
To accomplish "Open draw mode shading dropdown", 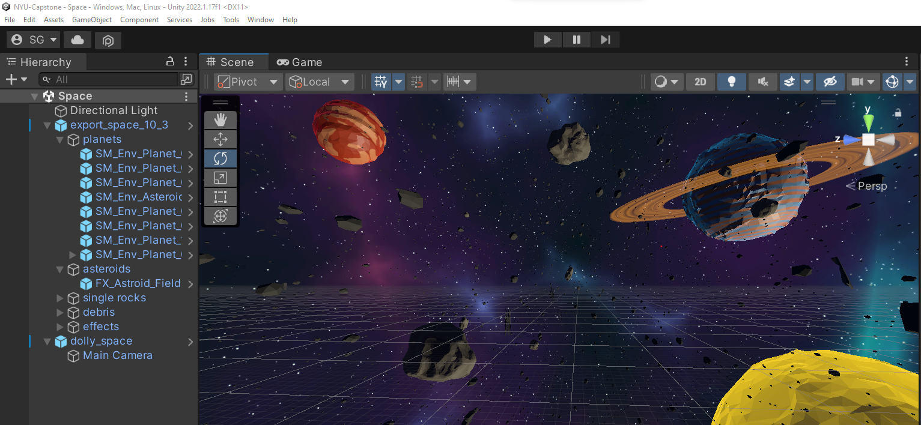I will pyautogui.click(x=667, y=82).
